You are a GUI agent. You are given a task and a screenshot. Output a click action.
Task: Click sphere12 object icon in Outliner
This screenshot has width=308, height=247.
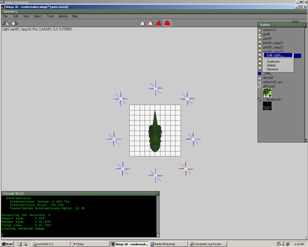260,30
